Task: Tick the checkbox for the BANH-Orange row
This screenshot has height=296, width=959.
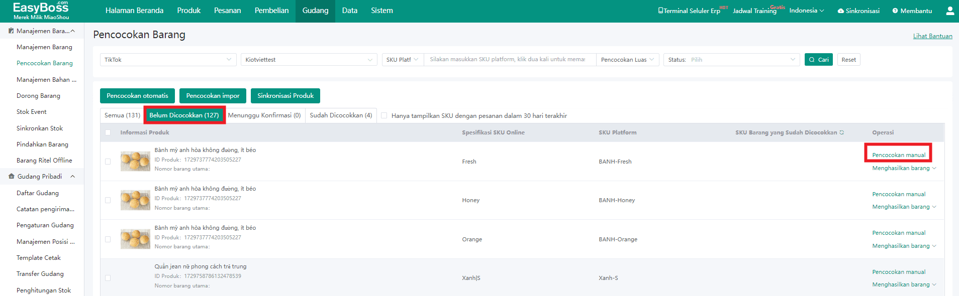Action: 108,239
